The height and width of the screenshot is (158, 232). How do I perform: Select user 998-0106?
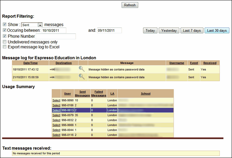coord(56,105)
